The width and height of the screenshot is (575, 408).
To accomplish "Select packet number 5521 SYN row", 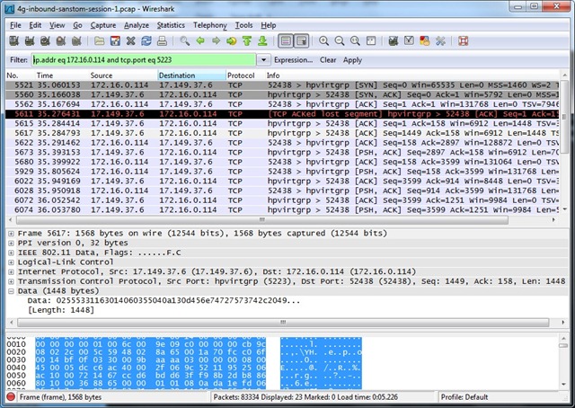I will click(x=282, y=85).
